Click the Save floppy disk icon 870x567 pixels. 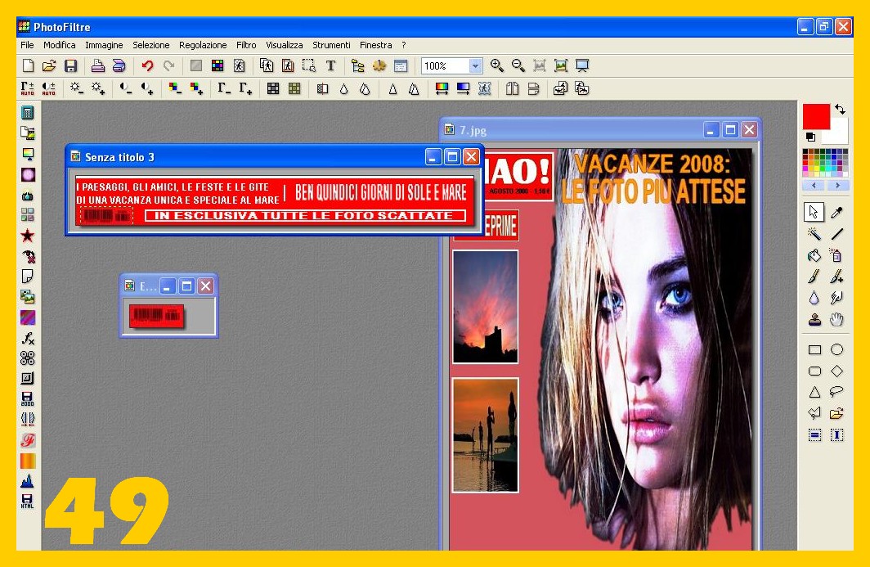tap(71, 65)
